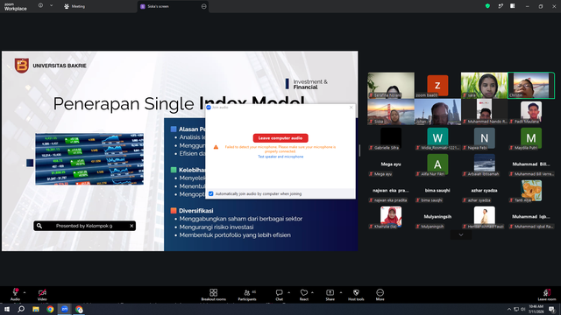Viewport: 561px width, 315px height.
Task: Open File Explorer from taskbar
Action: click(x=36, y=309)
